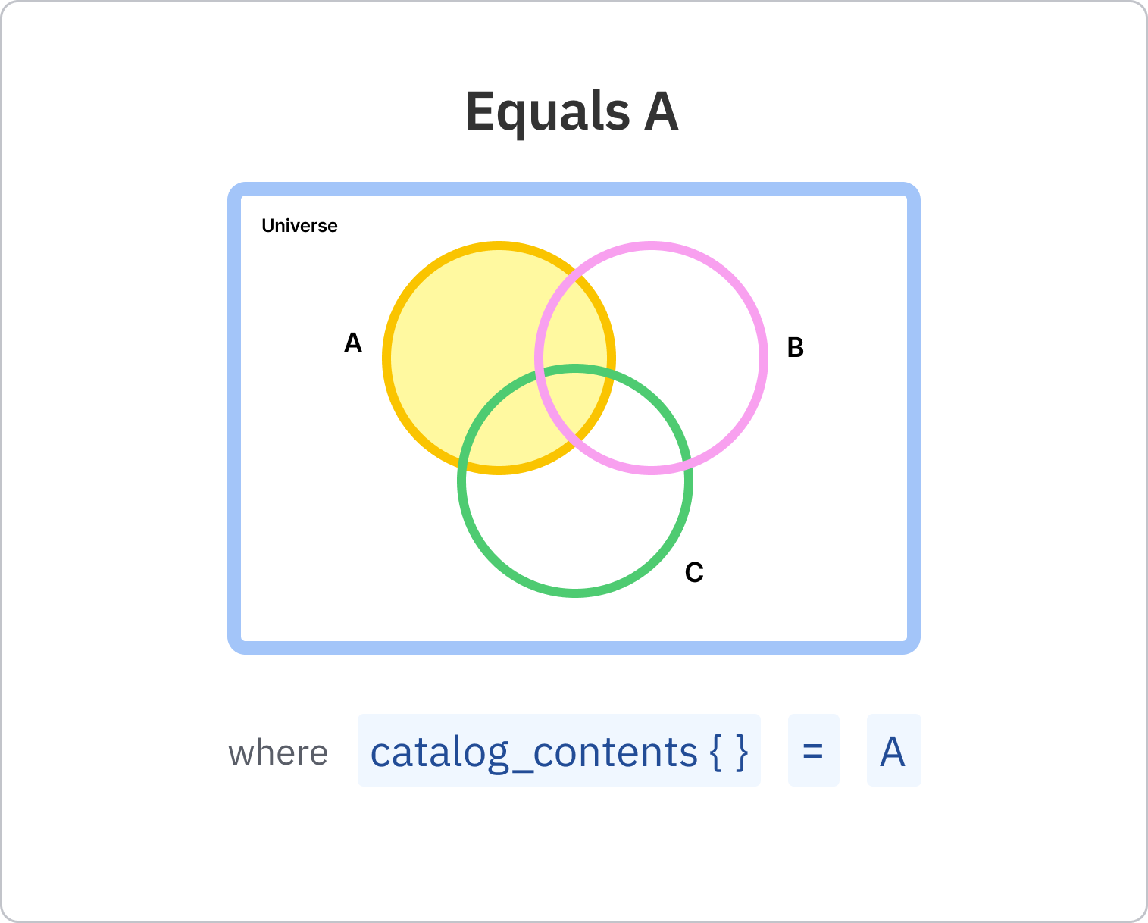This screenshot has width=1148, height=923.
Task: Click inside green circle C's non-overlapping area
Action: (576, 530)
